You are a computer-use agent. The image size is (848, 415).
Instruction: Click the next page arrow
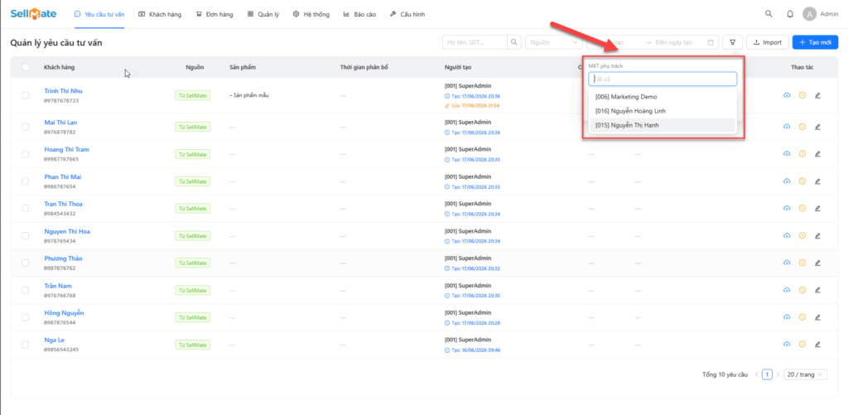pos(778,374)
